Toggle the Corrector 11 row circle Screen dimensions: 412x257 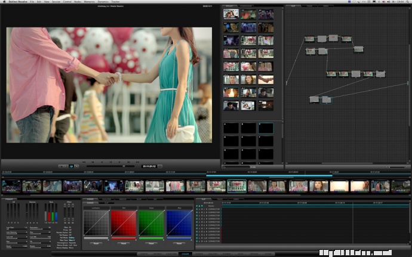[x=197, y=241]
